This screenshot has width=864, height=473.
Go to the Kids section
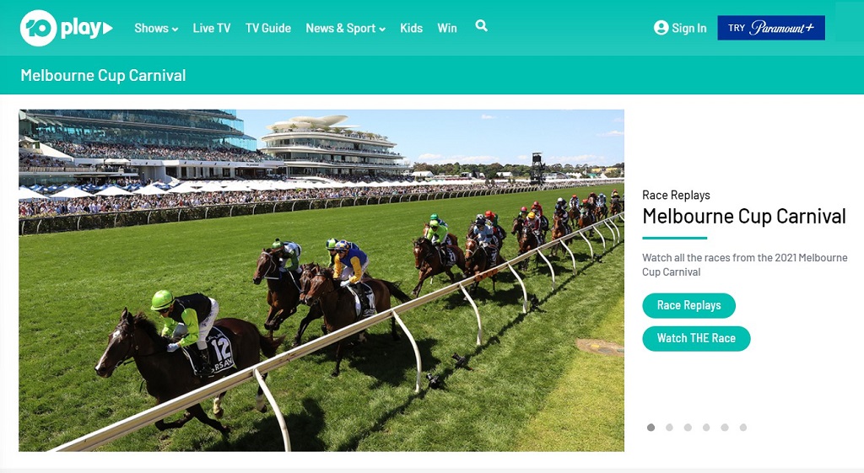(411, 28)
